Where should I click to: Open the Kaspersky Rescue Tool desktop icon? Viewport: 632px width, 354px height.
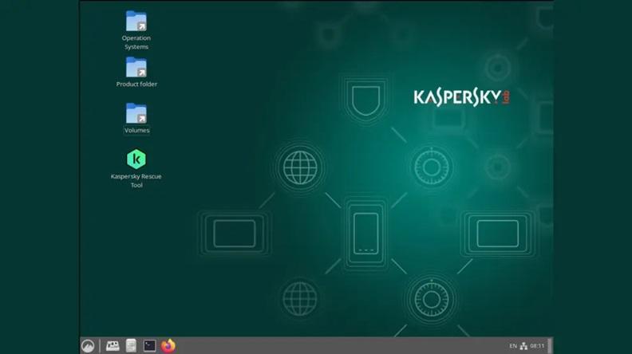pyautogui.click(x=136, y=159)
